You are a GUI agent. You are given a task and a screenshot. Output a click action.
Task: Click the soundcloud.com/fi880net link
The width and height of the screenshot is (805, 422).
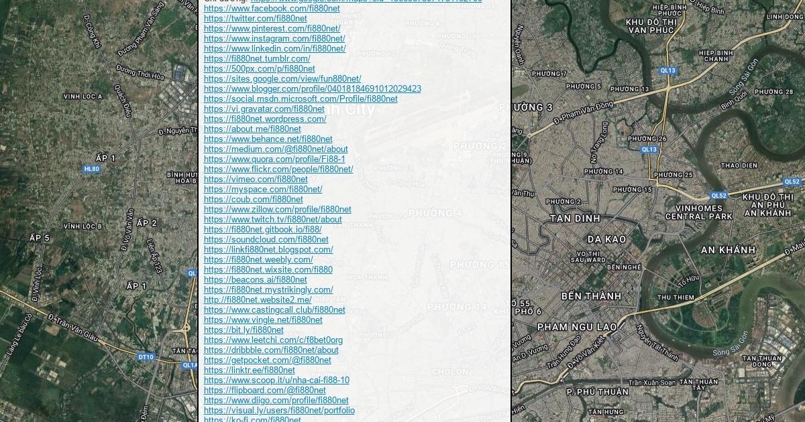pyautogui.click(x=266, y=240)
